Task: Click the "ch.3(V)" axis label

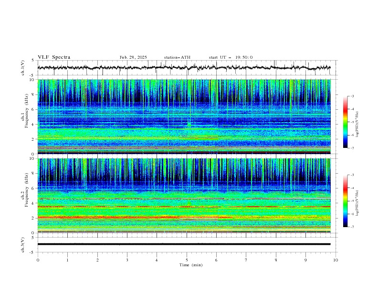Action: (x=23, y=245)
